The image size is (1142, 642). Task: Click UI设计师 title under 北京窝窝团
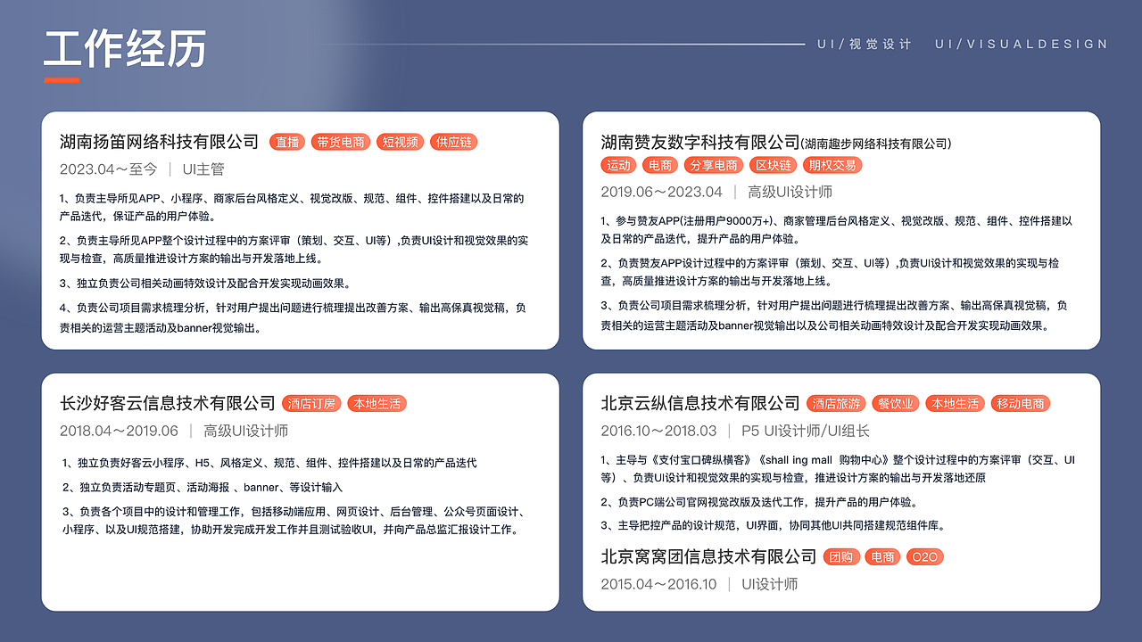tap(769, 584)
